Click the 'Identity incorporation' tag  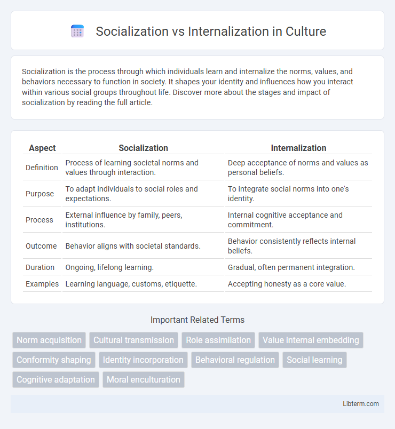143,360
